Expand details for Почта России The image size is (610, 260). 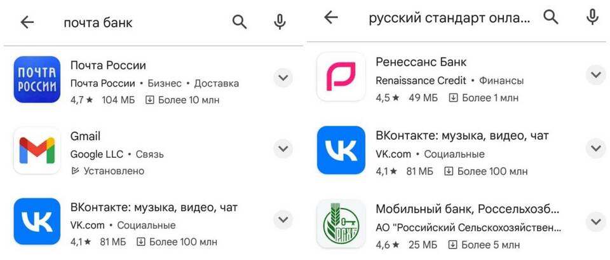pyautogui.click(x=283, y=78)
